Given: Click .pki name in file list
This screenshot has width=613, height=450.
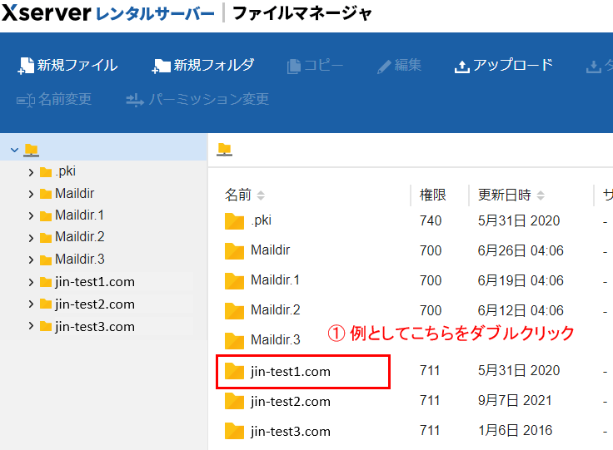Looking at the screenshot, I should click(x=262, y=220).
